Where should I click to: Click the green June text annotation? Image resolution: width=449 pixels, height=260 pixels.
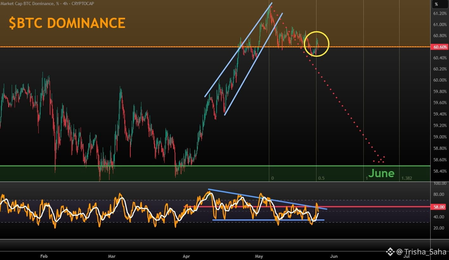[x=381, y=173]
